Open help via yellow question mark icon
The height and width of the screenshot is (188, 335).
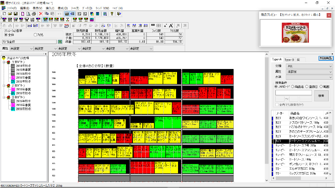tap(112, 14)
